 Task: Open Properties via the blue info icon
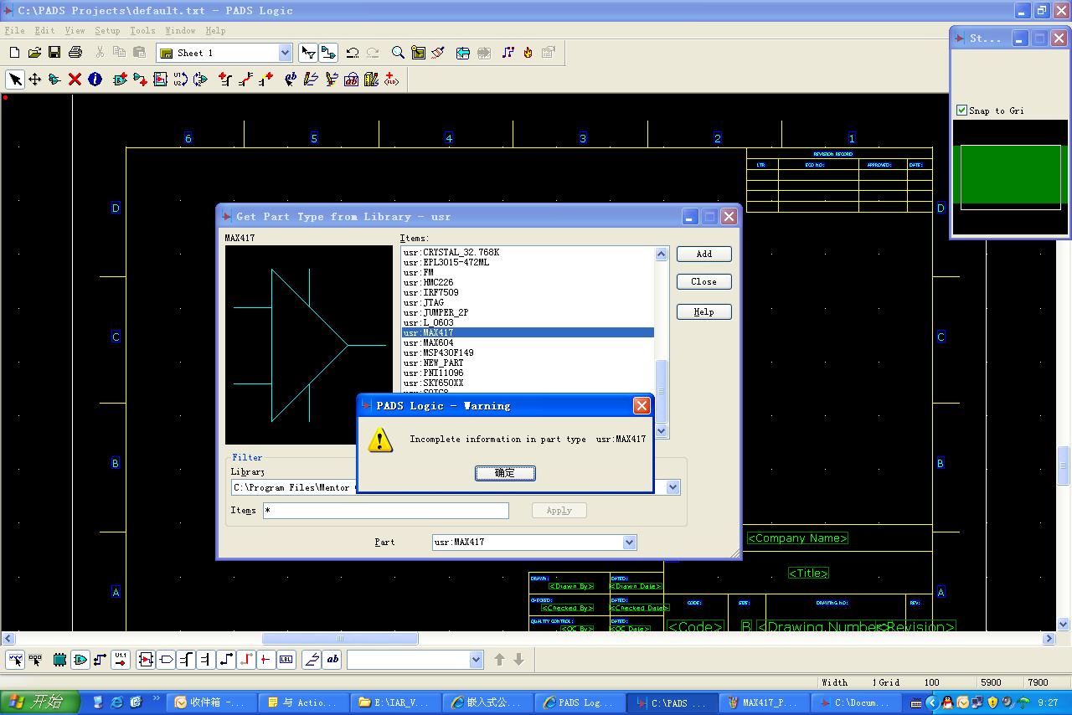(95, 79)
